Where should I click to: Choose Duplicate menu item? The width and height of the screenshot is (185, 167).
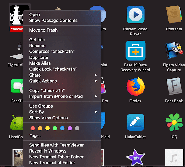(62, 57)
